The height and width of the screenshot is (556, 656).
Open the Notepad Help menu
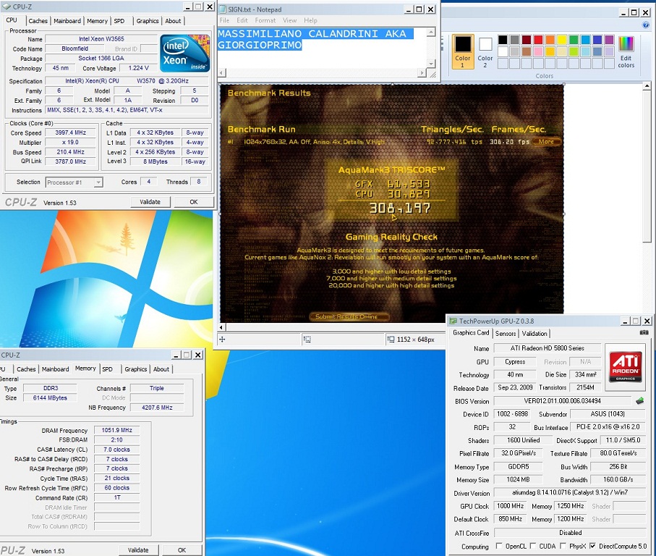point(310,20)
